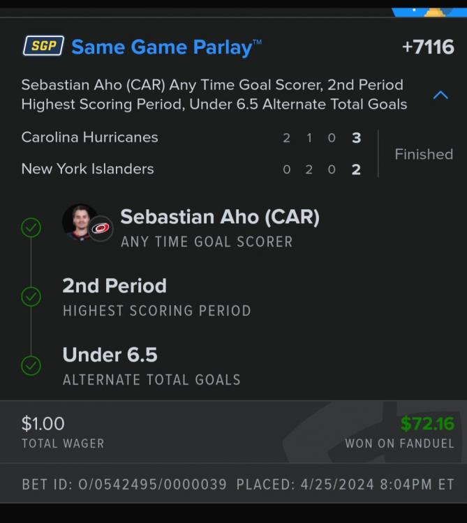Viewport: 467px width, 523px height.
Task: Click the $1.00 total wager amount
Action: pos(43,423)
